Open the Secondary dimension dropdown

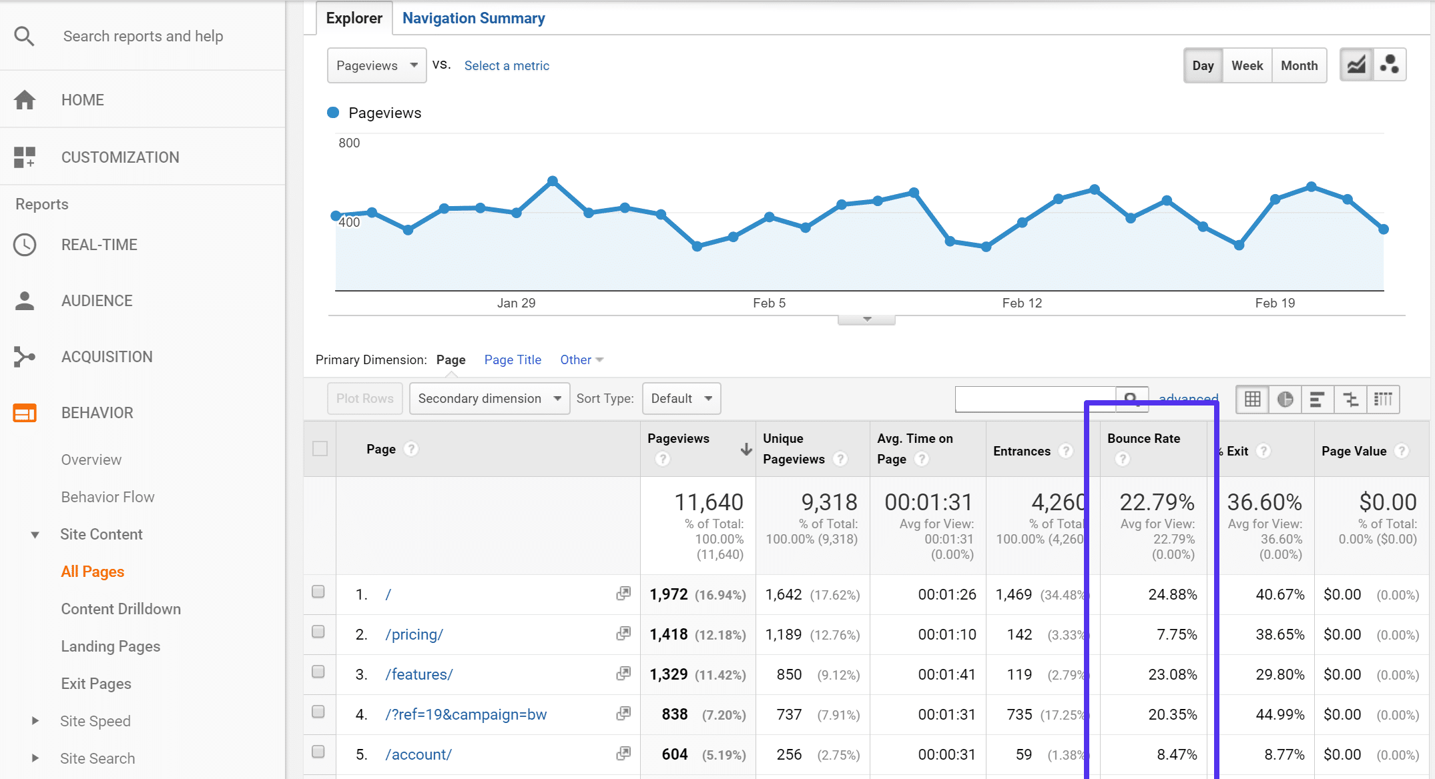pos(489,398)
